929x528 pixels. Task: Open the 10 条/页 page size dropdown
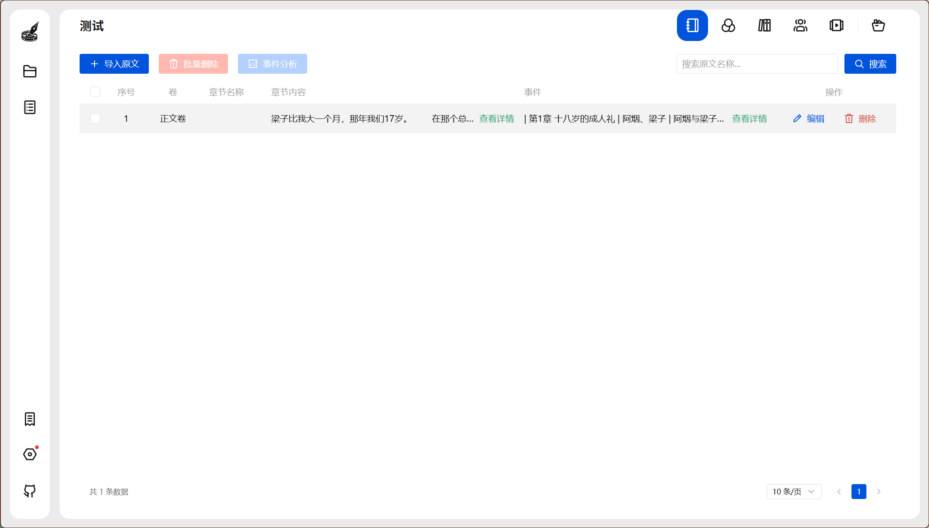(794, 492)
